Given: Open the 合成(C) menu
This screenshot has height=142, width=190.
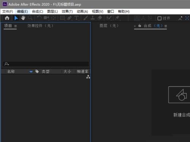Looking at the screenshot, I should pos(38,11).
